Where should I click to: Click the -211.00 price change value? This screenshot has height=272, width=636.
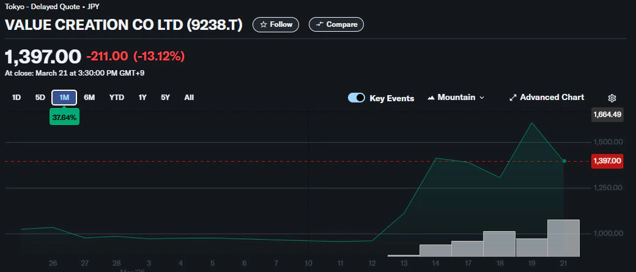(x=107, y=56)
